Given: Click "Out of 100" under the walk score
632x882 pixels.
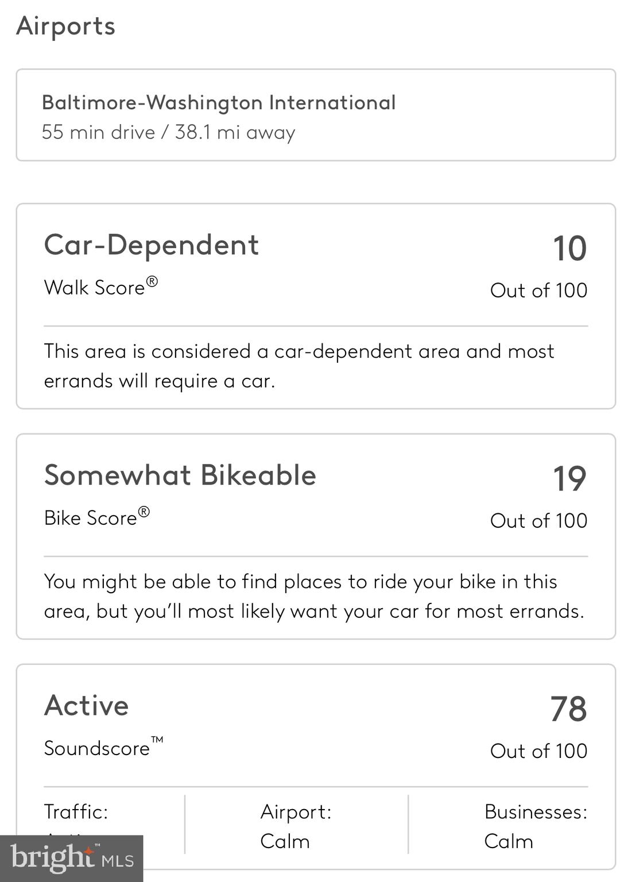Looking at the screenshot, I should click(538, 291).
